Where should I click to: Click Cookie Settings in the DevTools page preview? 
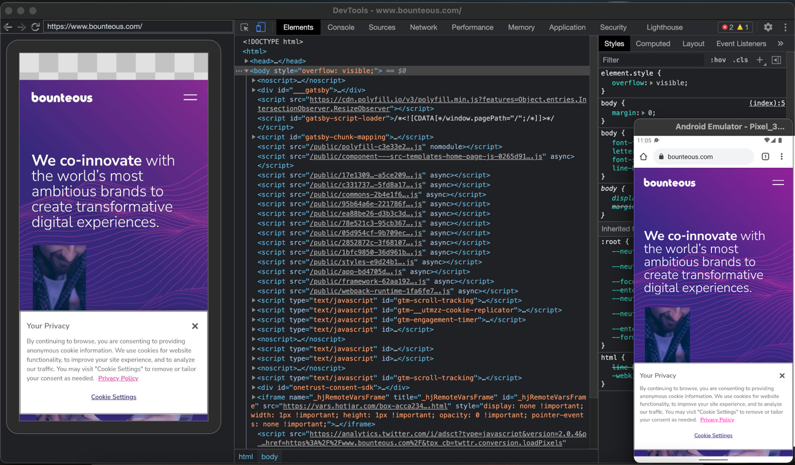pos(114,397)
